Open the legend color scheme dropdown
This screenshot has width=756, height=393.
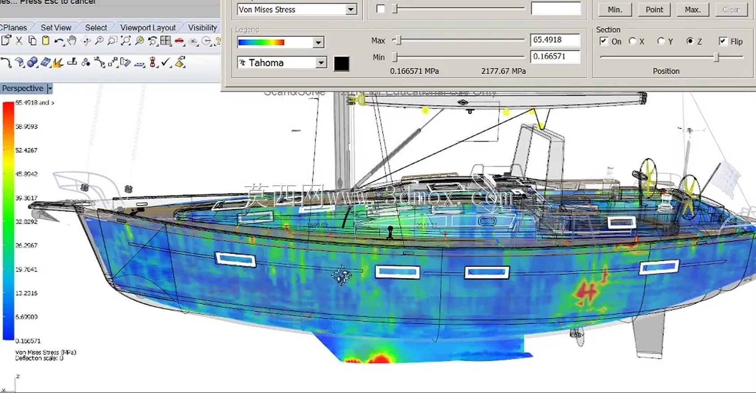point(318,43)
